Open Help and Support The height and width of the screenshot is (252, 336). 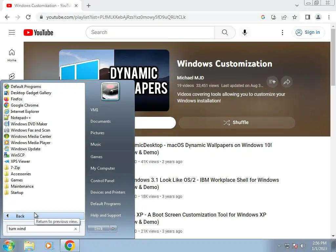point(106,215)
